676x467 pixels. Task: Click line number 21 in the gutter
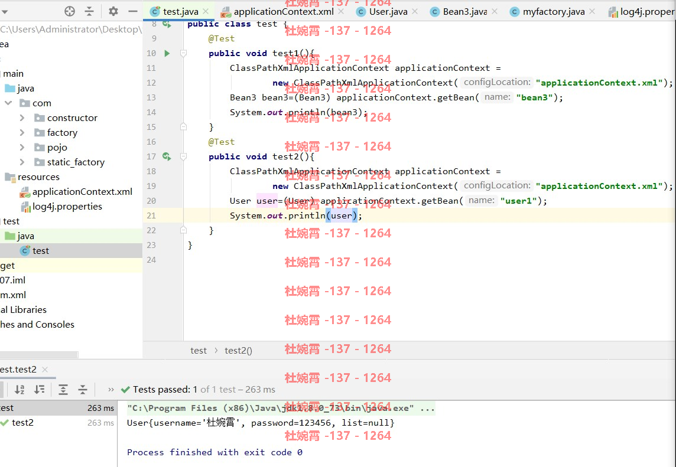click(151, 215)
